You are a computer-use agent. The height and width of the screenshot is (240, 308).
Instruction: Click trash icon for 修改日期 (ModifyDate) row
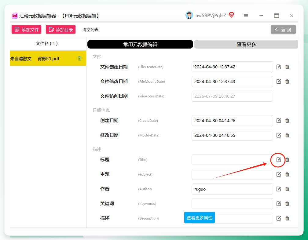pos(287,135)
